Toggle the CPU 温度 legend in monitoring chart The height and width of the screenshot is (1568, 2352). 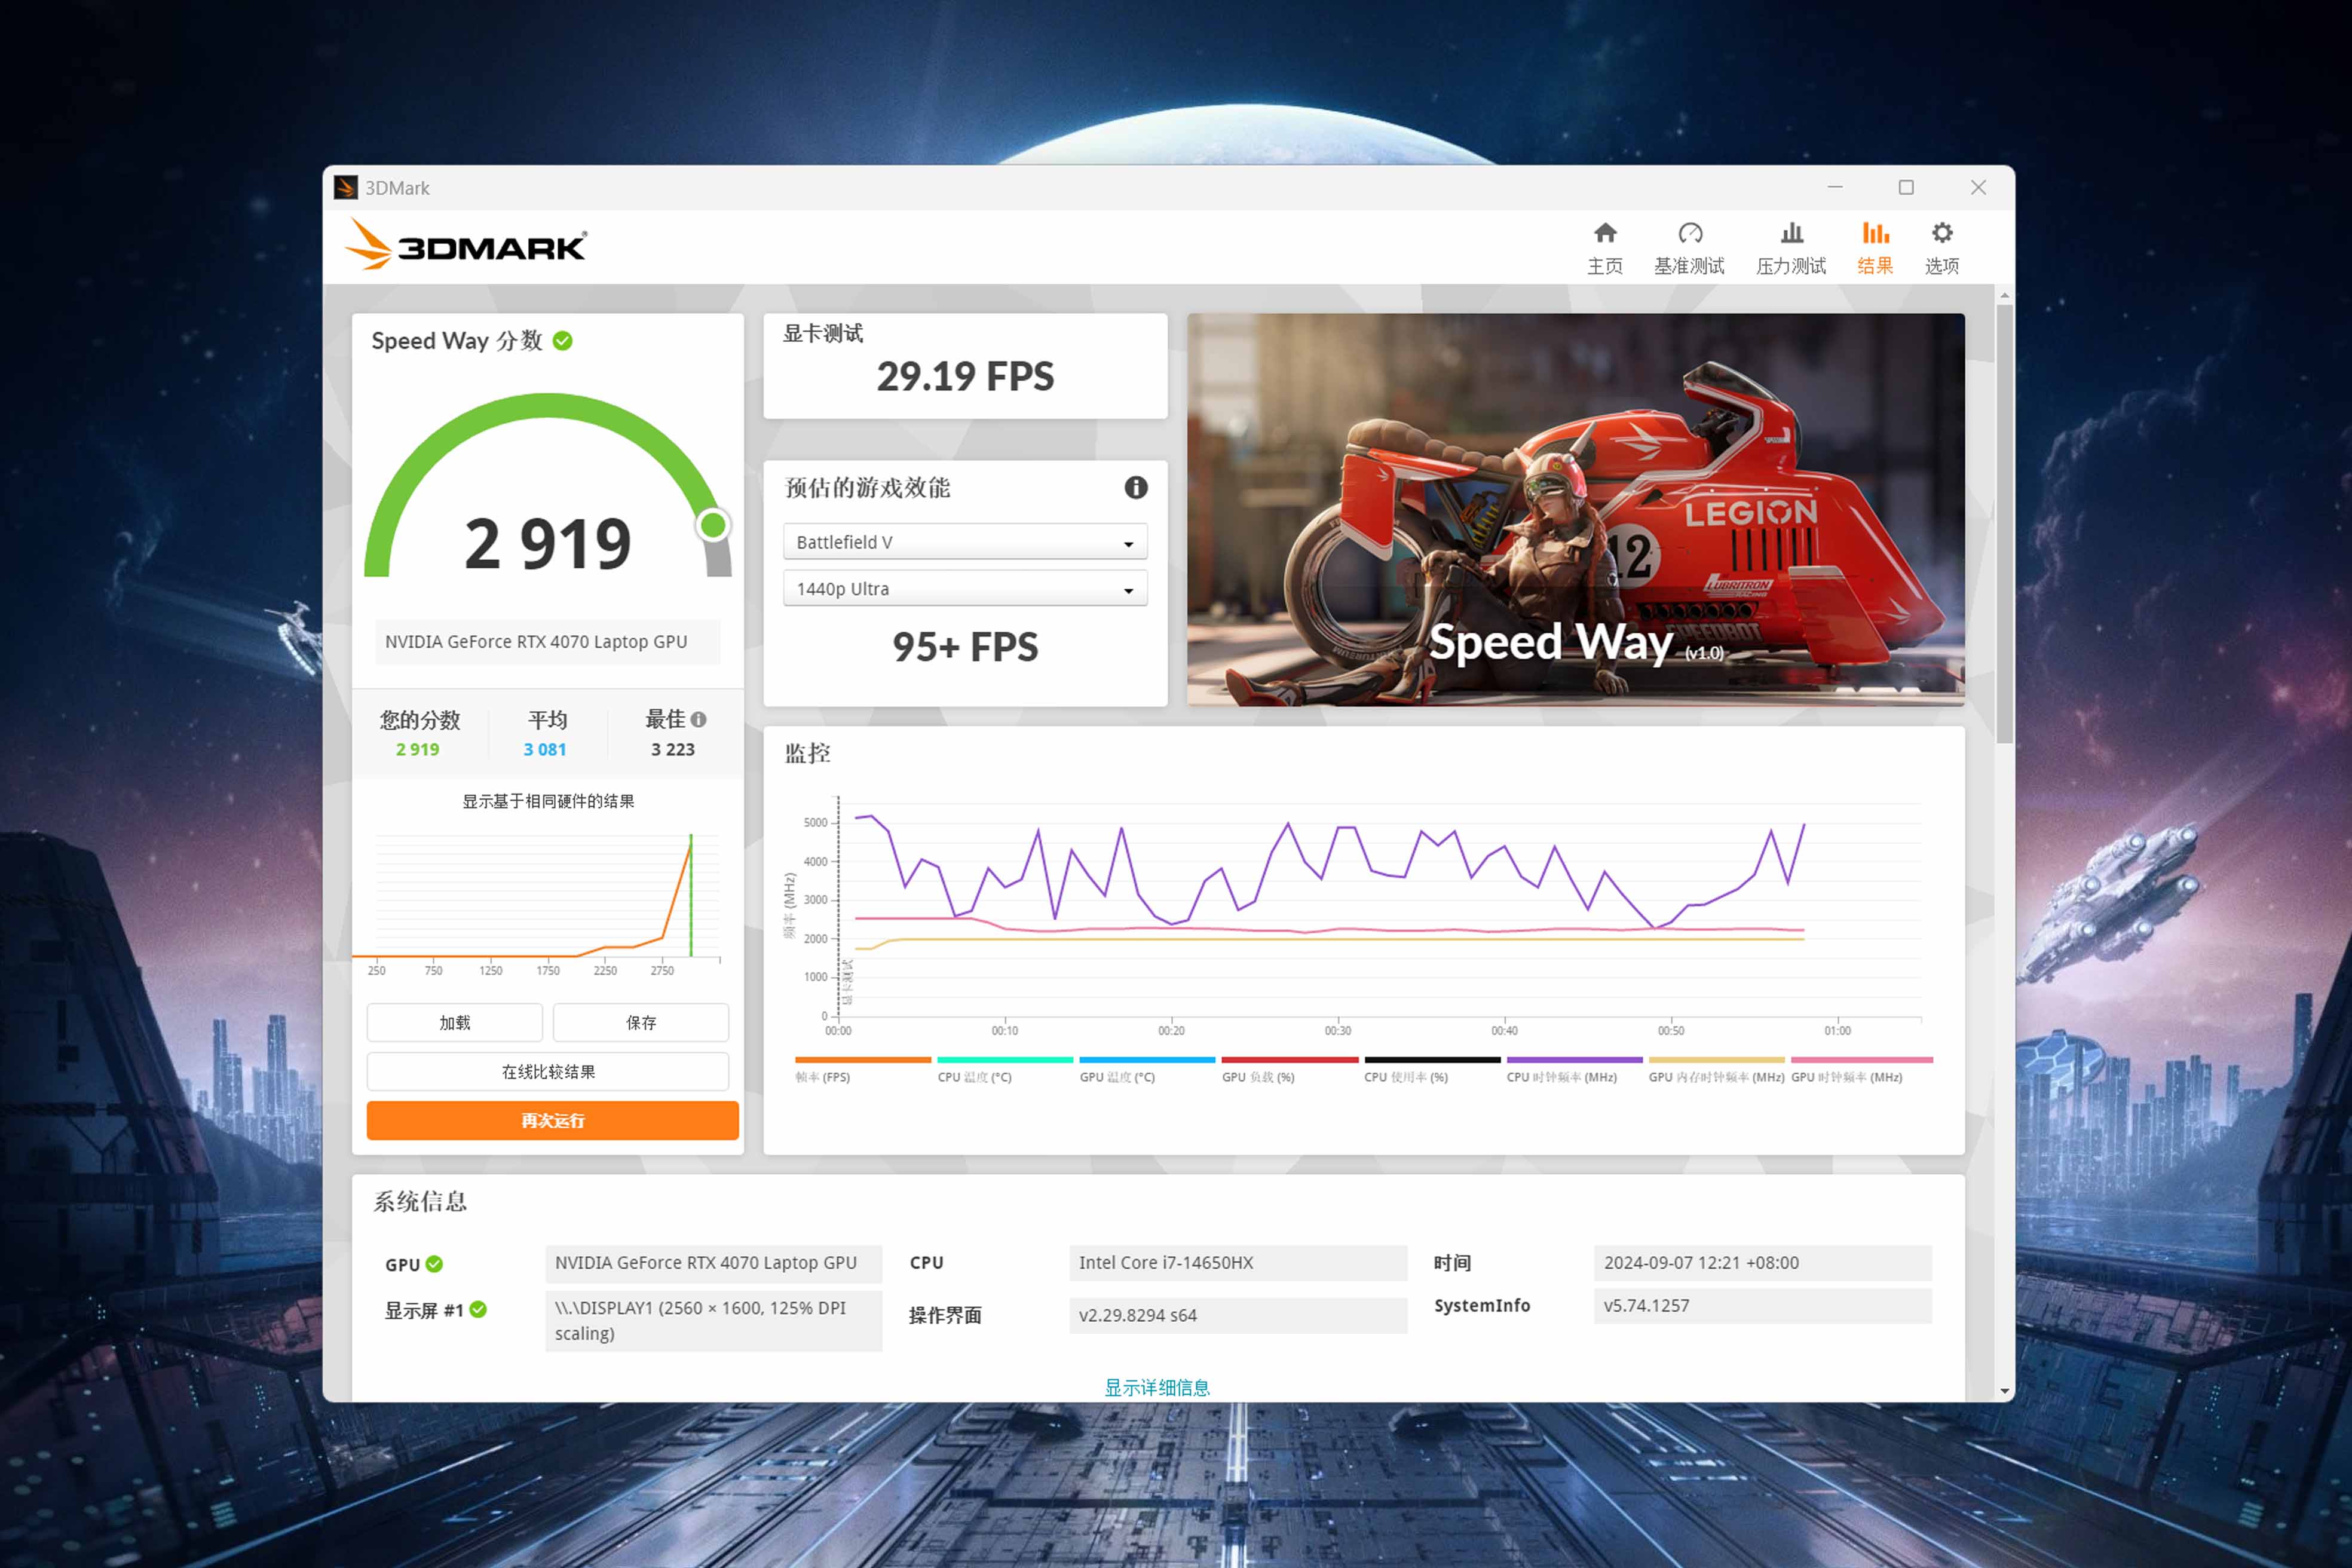[974, 1077]
